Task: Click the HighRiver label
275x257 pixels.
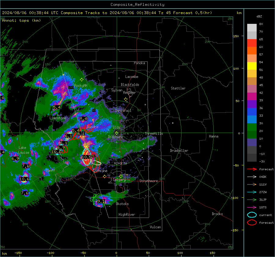Action: click(x=127, y=215)
